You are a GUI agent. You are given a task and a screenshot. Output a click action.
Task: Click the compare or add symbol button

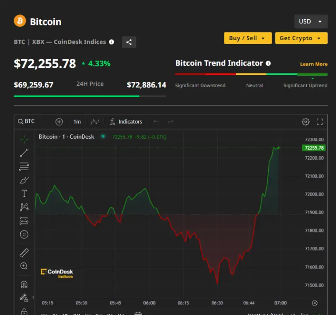(x=59, y=122)
